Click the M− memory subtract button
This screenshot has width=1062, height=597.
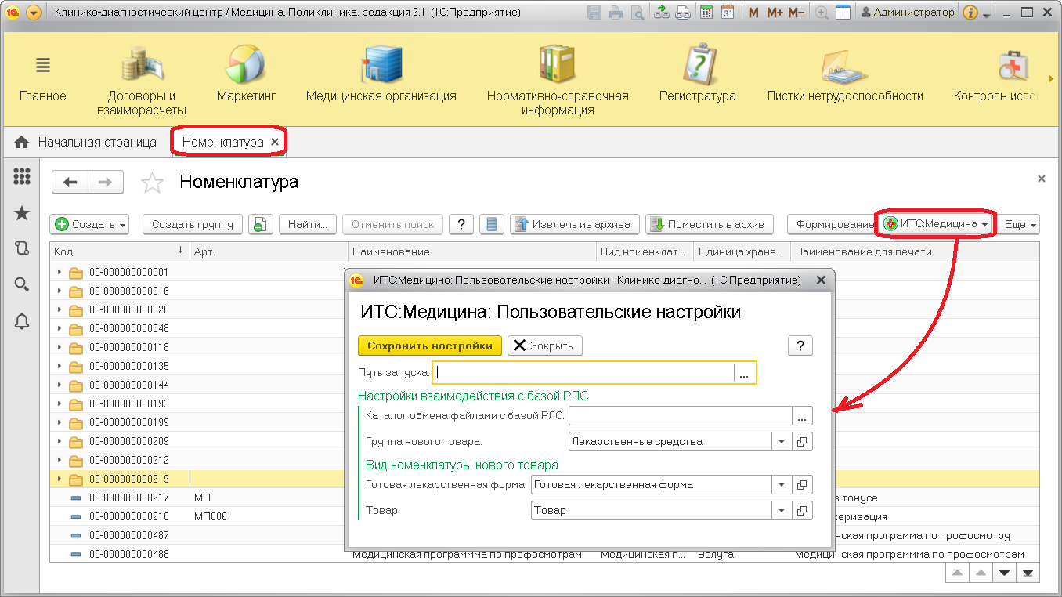[x=796, y=13]
